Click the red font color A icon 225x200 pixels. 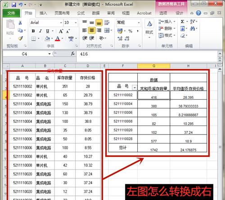click(58, 39)
